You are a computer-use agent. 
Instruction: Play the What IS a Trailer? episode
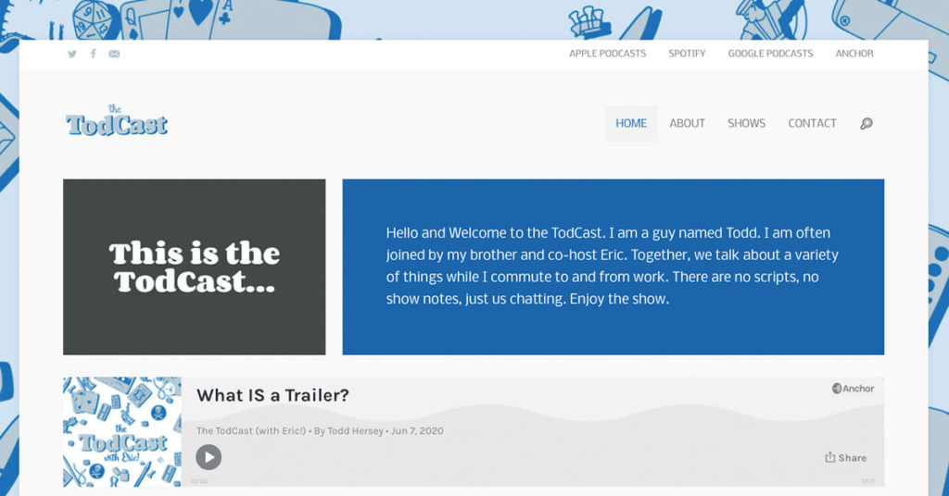209,456
